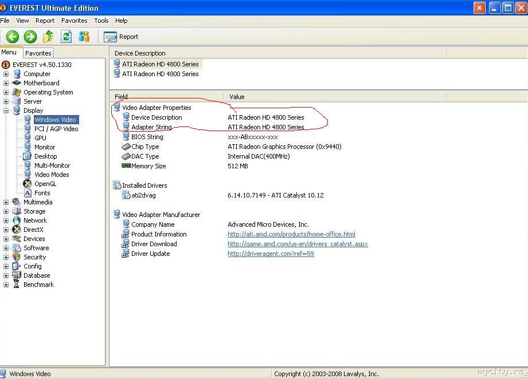The width and height of the screenshot is (528, 379).
Task: Select the Monitor tree item
Action: [45, 147]
